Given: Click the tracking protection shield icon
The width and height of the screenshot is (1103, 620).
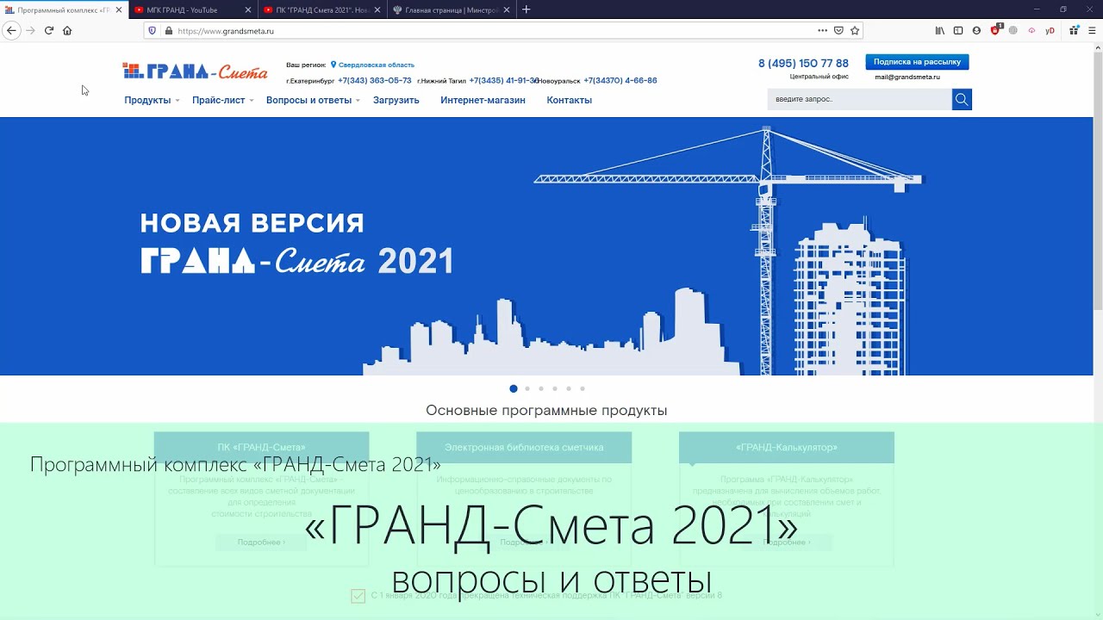Looking at the screenshot, I should coord(153,30).
